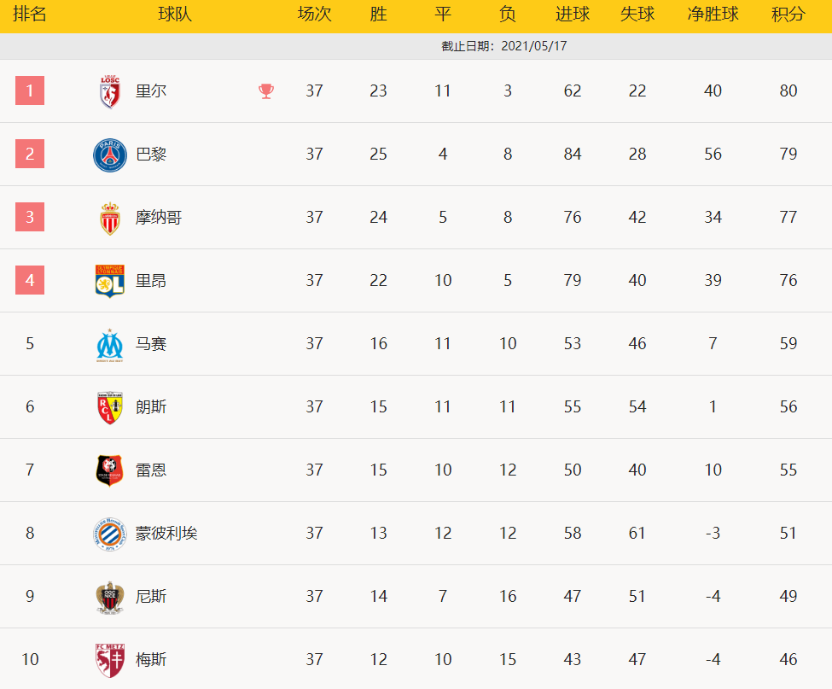Image resolution: width=832 pixels, height=689 pixels.
Task: Click the Lille LOSC club logo
Action: pos(109,91)
